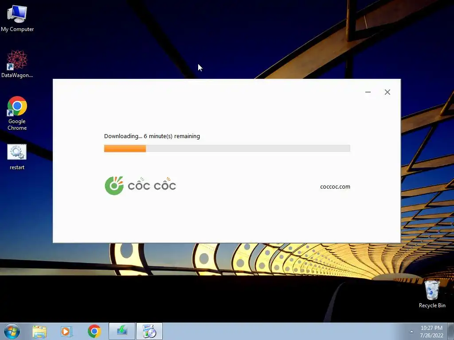Click the "Downloading... 6 minute(s) remaining" text
454x340 pixels.
click(152, 136)
